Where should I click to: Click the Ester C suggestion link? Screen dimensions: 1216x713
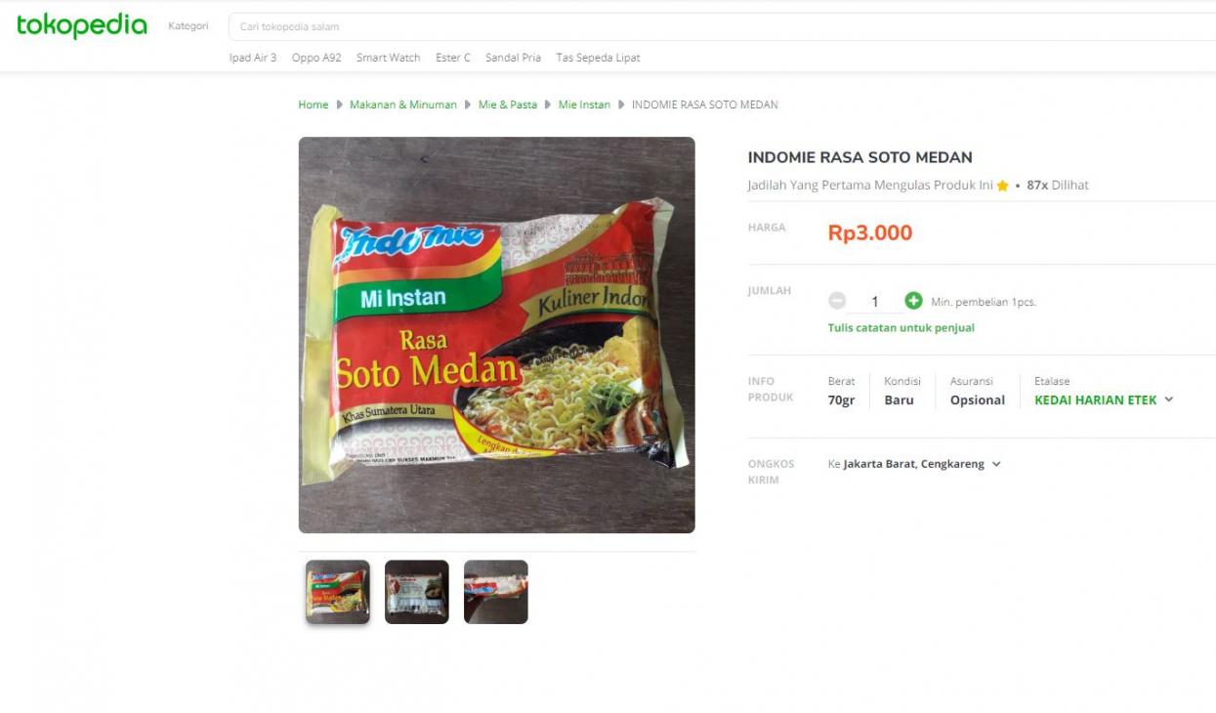tap(451, 58)
